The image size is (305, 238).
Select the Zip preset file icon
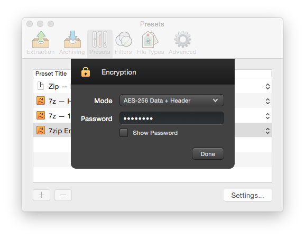pos(41,86)
